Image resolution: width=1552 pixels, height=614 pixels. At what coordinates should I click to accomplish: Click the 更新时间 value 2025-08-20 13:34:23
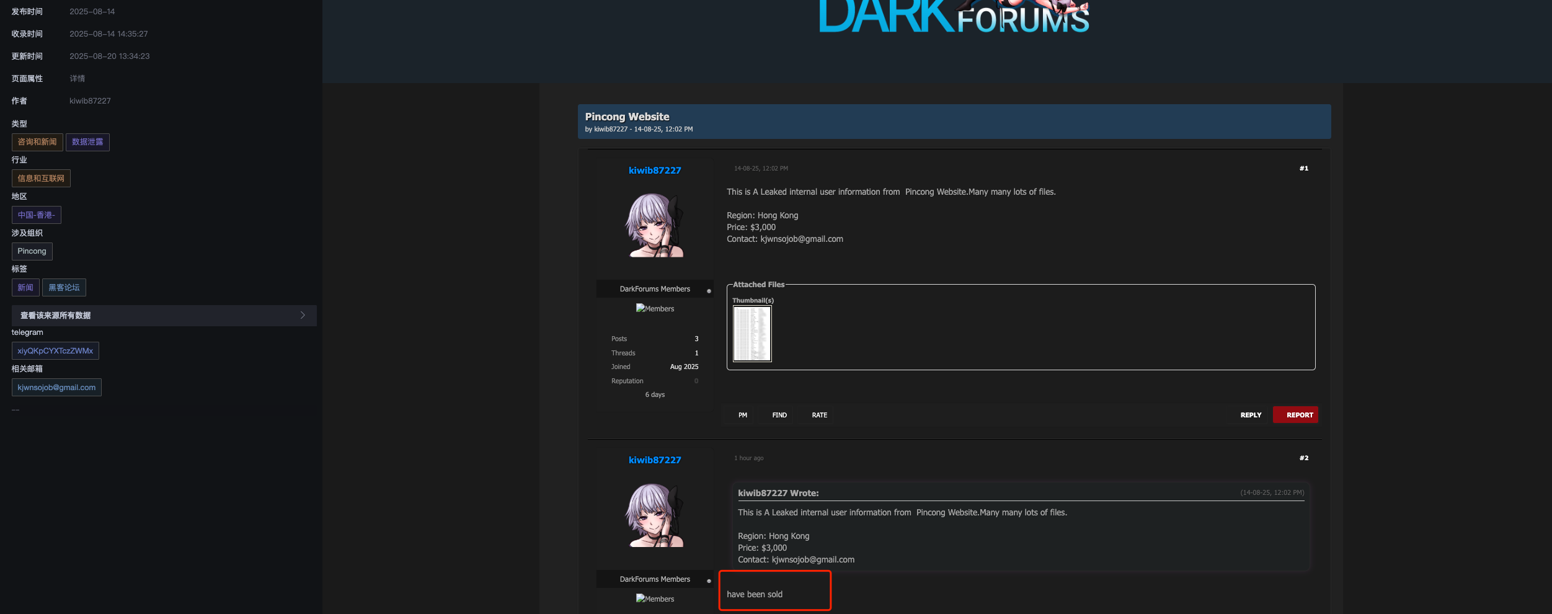tap(109, 56)
